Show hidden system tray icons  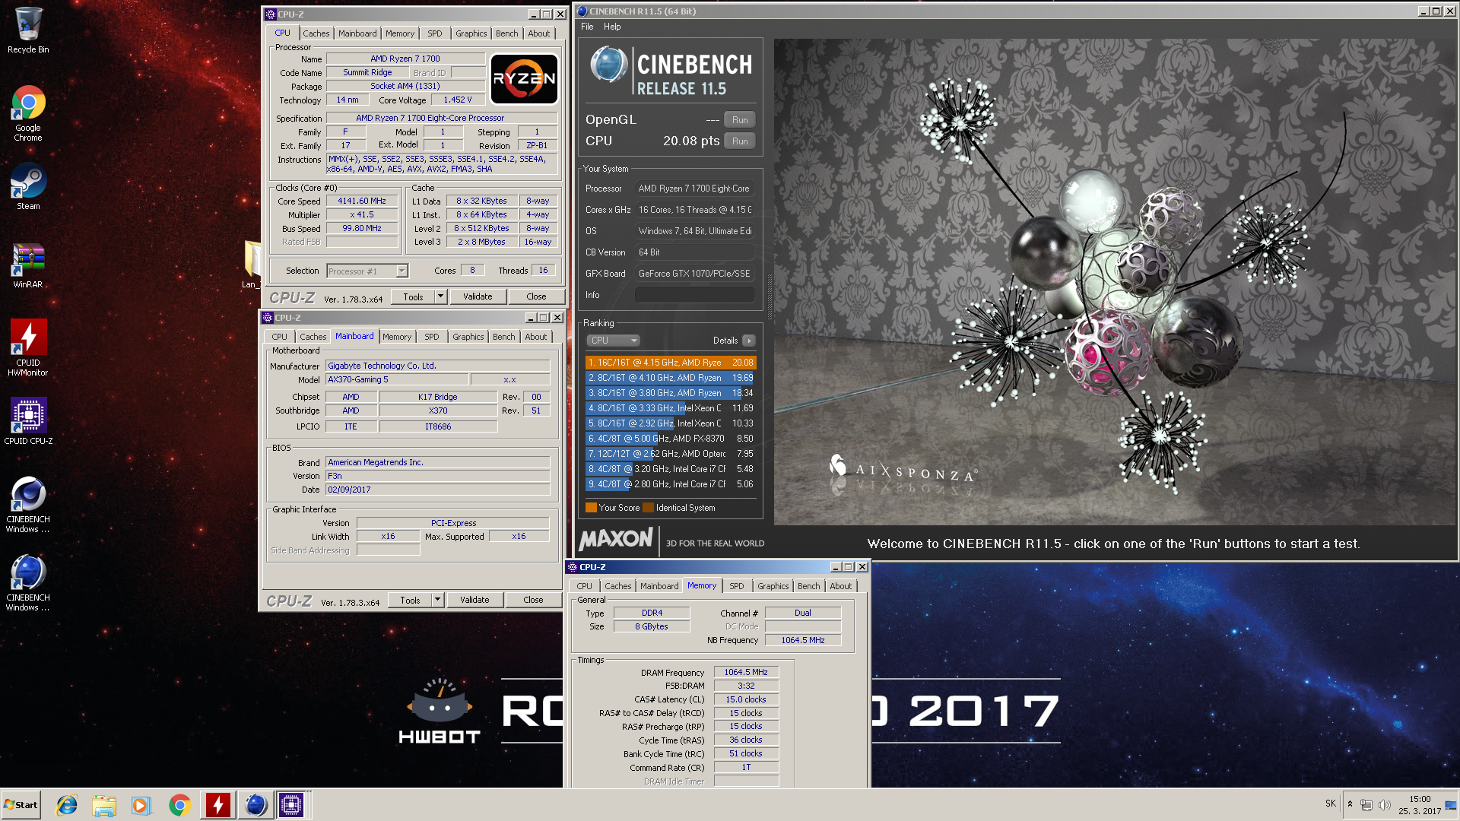pyautogui.click(x=1350, y=804)
